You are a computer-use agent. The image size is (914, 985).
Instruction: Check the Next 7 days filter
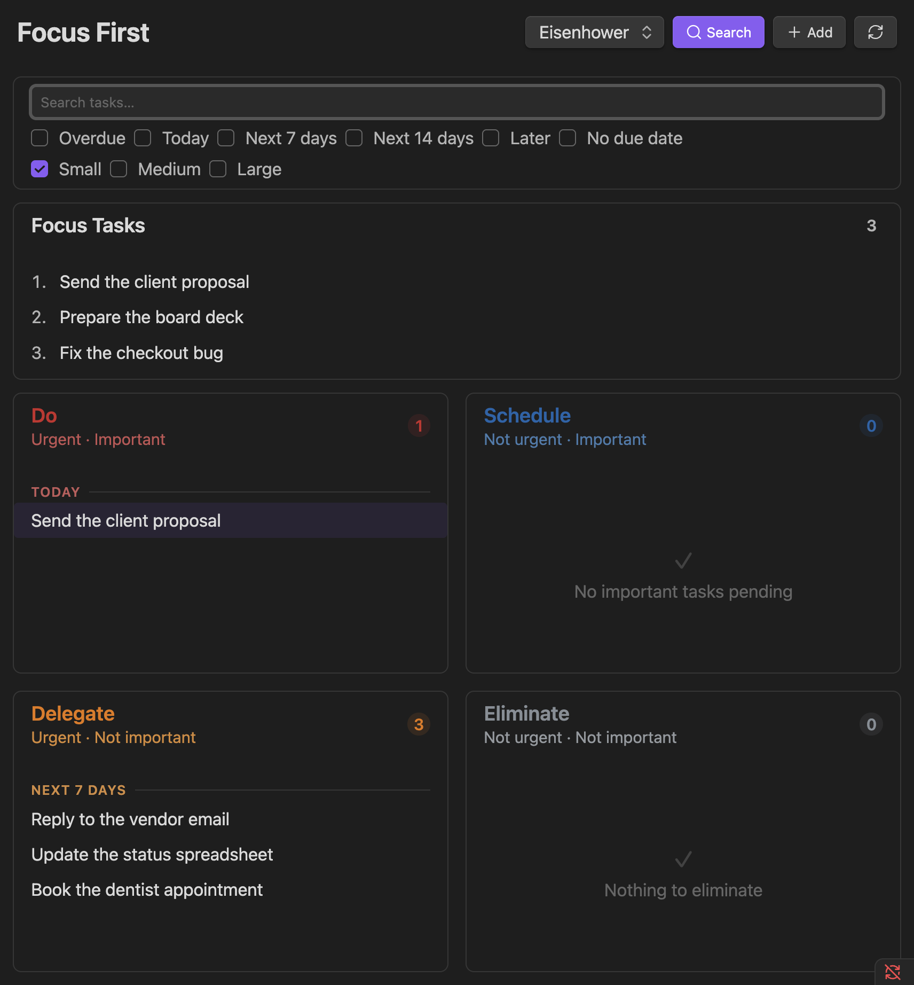click(226, 138)
